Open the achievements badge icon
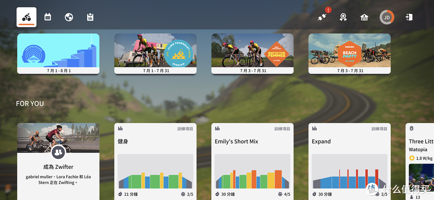This screenshot has height=200, width=434. point(343,17)
